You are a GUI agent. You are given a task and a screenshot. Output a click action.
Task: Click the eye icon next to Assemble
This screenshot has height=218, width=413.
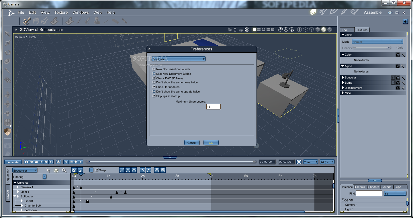390,13
